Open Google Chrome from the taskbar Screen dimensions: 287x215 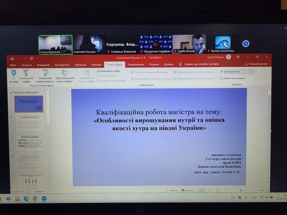35,199
